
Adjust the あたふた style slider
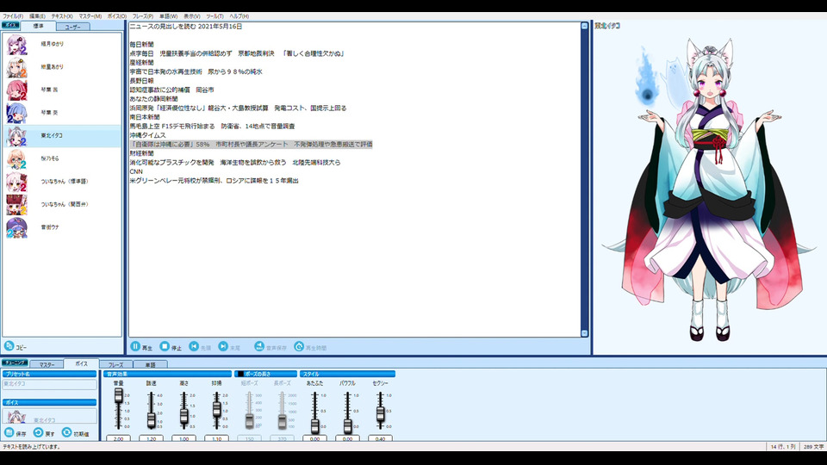coord(314,426)
